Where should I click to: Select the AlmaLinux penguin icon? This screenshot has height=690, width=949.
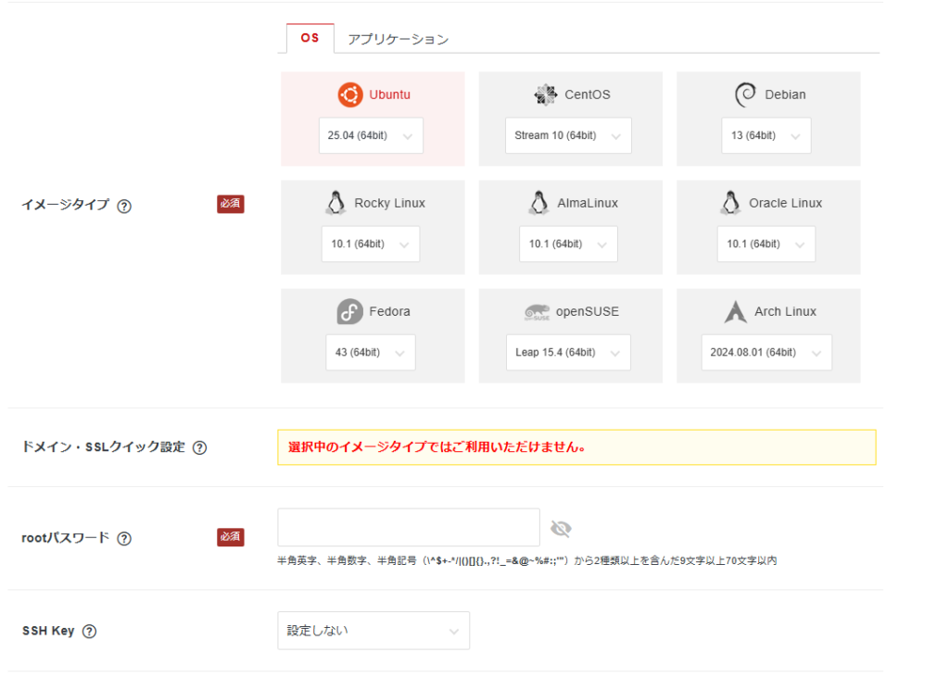pyautogui.click(x=538, y=203)
